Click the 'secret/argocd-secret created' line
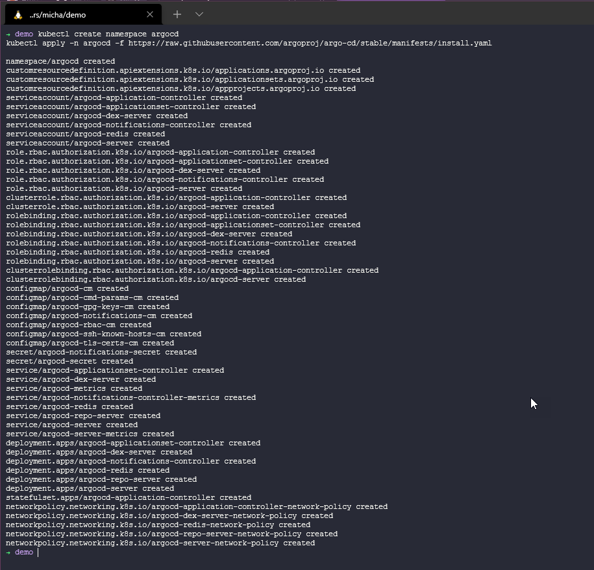 tap(69, 361)
